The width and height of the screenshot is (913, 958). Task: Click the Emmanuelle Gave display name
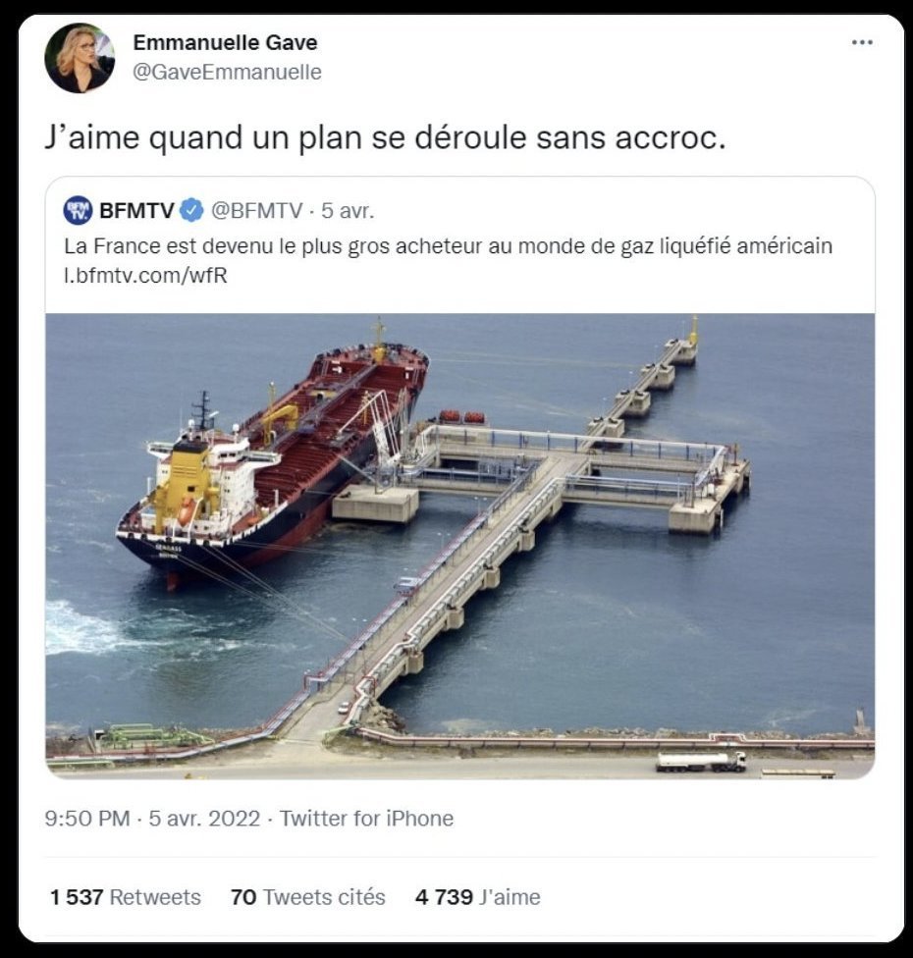click(225, 42)
